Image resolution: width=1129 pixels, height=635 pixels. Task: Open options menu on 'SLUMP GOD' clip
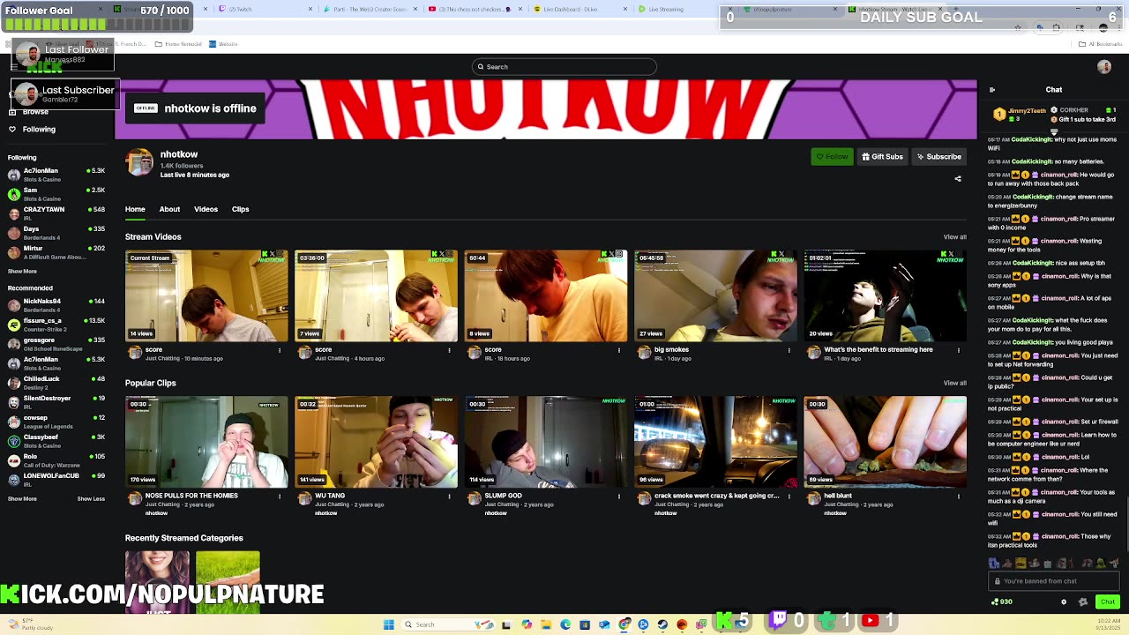click(x=618, y=497)
